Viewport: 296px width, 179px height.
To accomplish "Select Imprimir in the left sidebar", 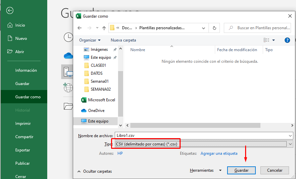I will click(x=23, y=124).
